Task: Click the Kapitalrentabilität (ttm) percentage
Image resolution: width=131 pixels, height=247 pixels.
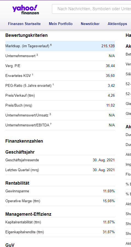Action: (x=109, y=222)
